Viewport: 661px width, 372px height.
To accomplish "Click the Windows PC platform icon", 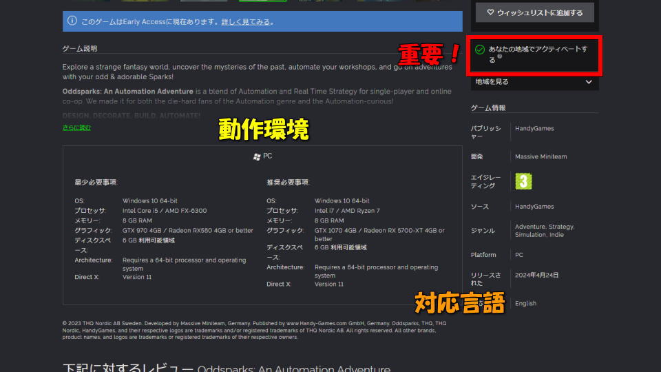I will (x=257, y=156).
